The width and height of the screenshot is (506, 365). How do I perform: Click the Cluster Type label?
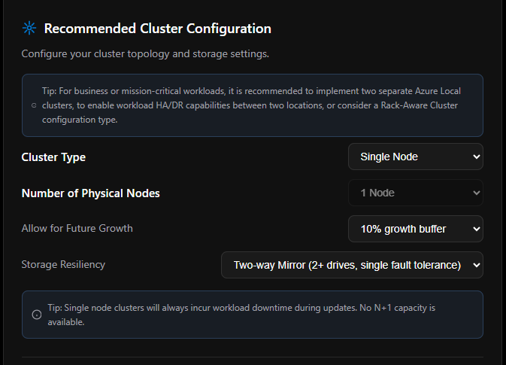coord(53,157)
